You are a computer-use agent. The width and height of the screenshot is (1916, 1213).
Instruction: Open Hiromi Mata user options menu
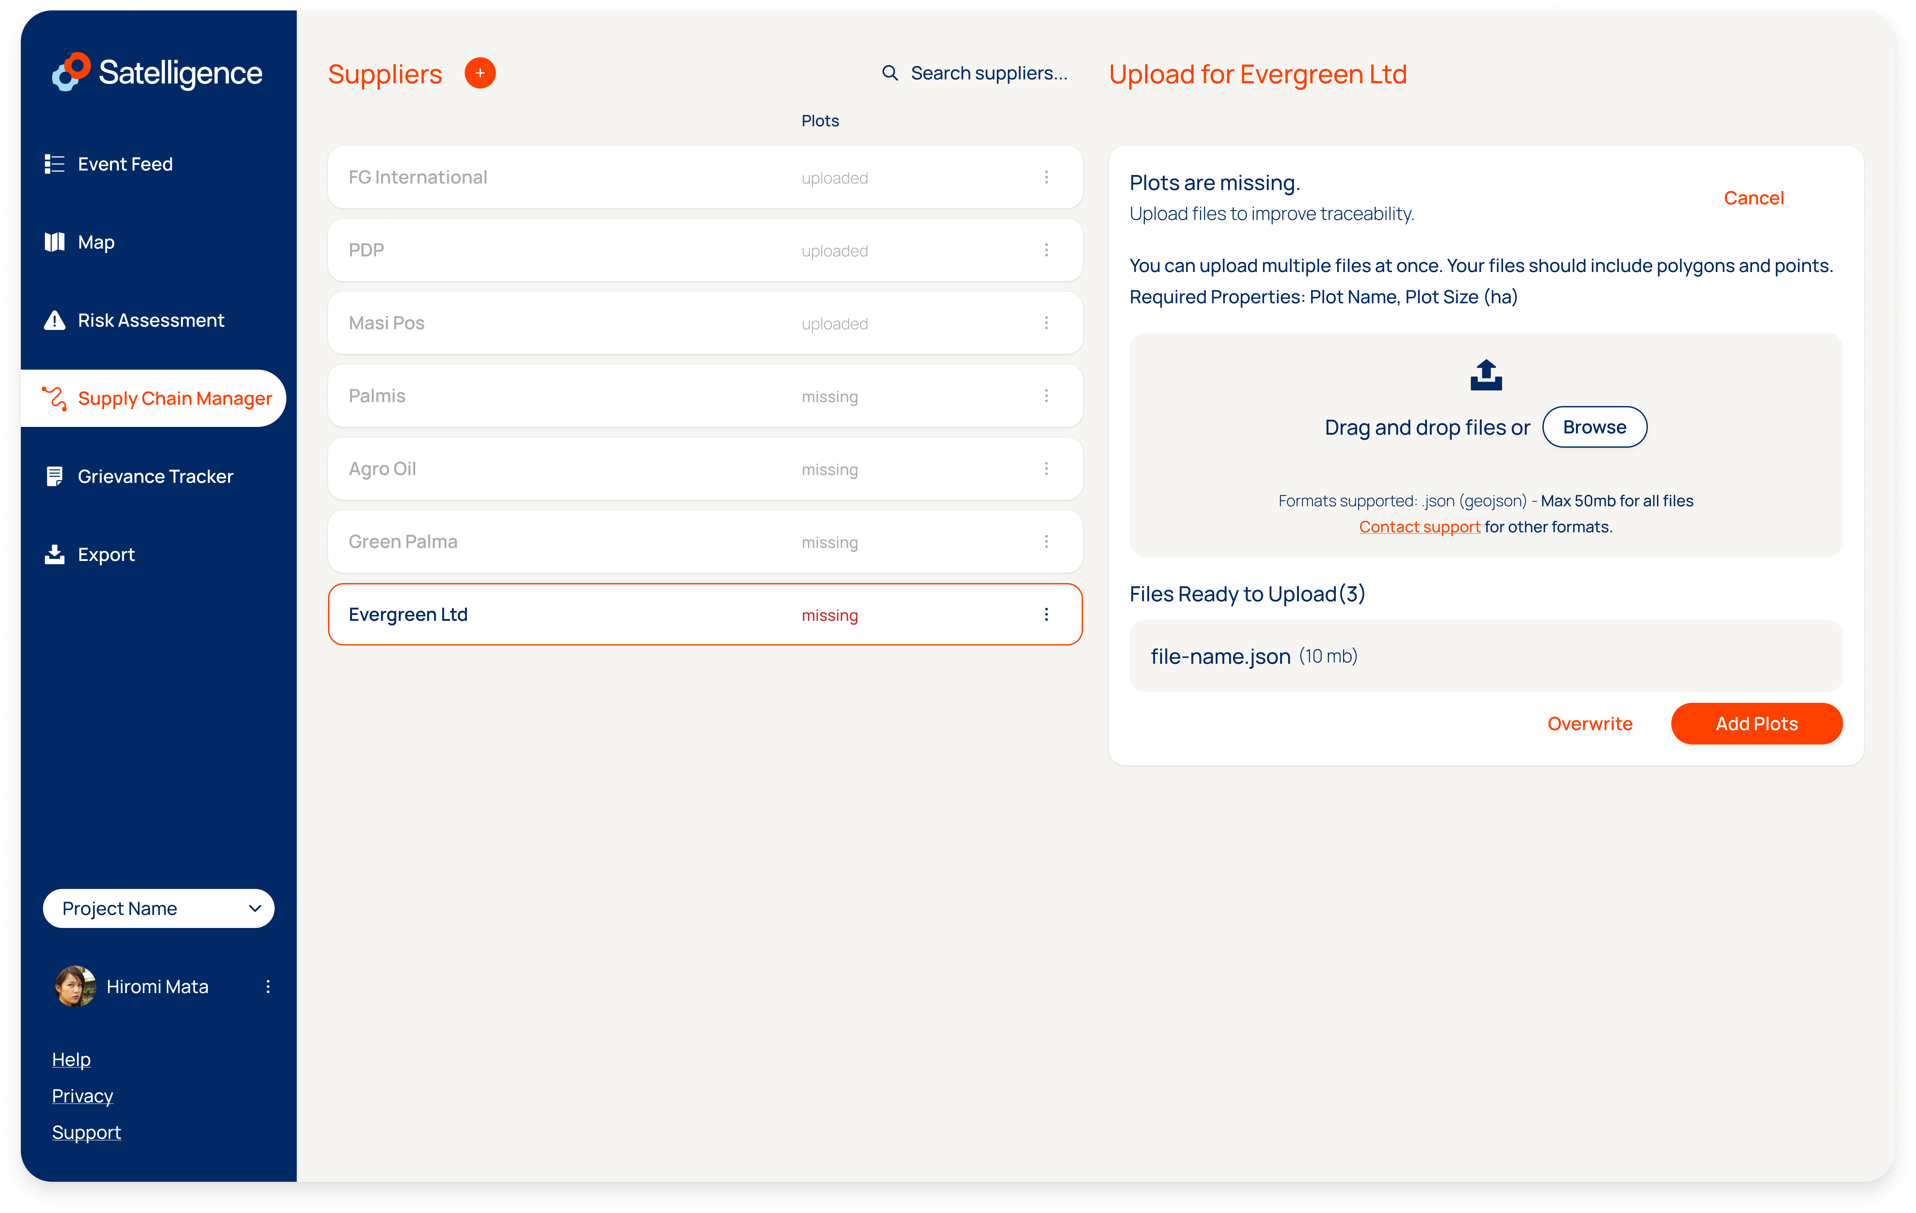click(268, 986)
